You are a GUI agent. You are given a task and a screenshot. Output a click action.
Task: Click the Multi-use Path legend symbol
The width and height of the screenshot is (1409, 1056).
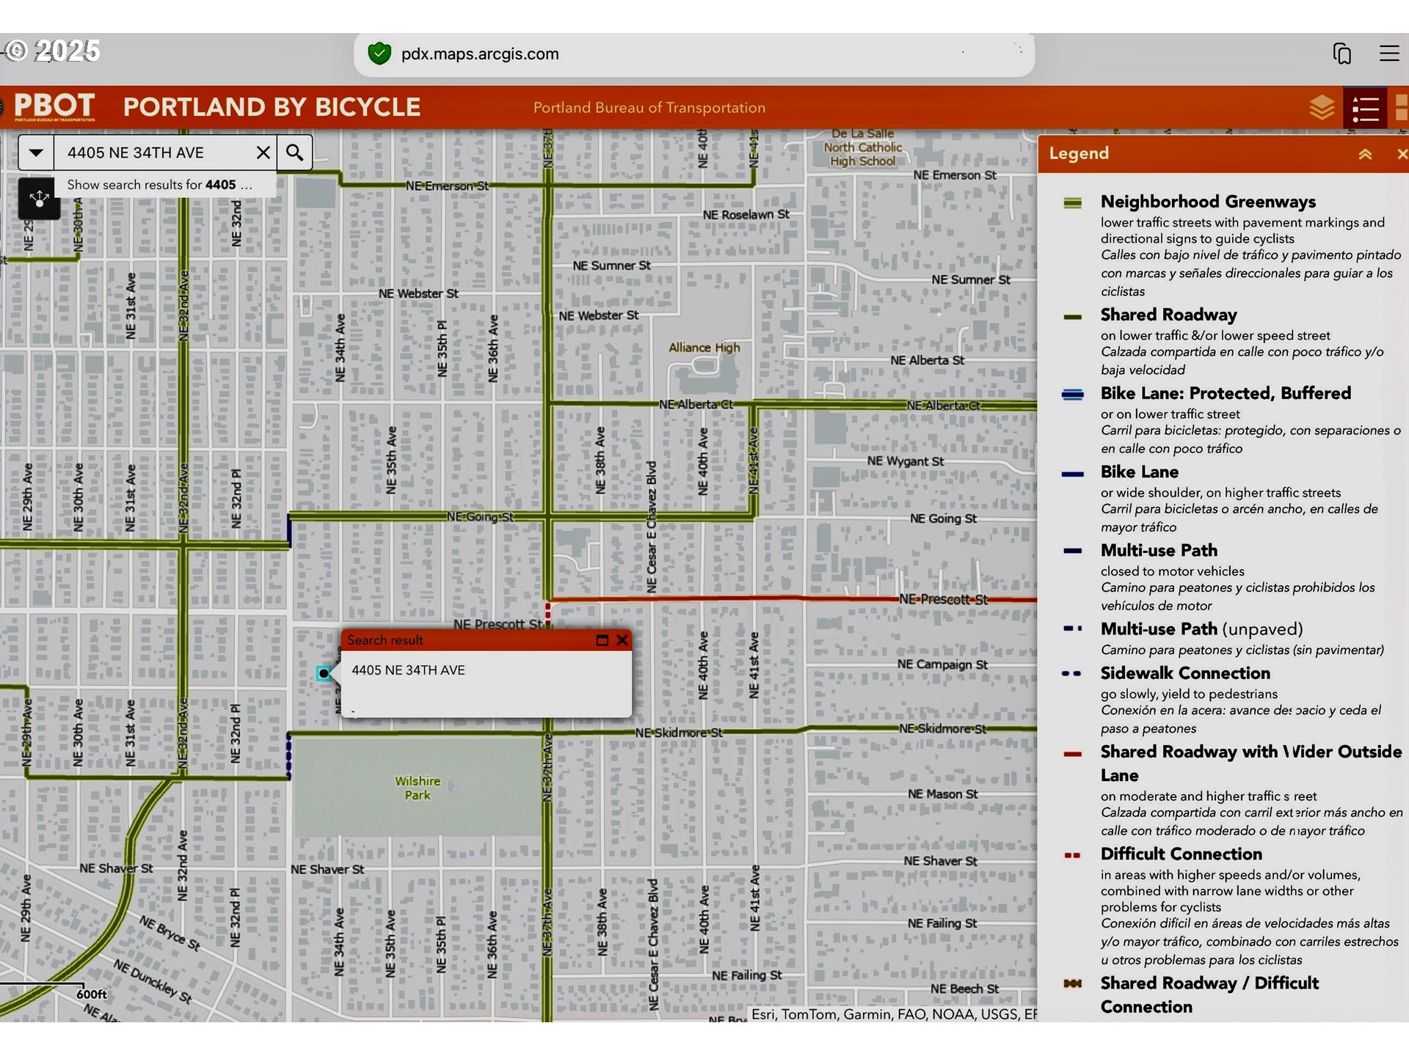[1072, 551]
